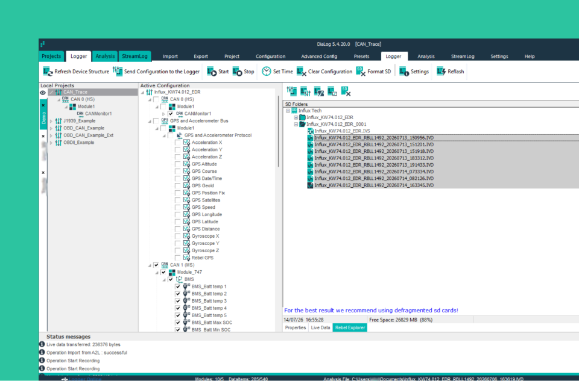
Task: Toggle the eye visibility icon in Local Projects
Action: point(43,93)
